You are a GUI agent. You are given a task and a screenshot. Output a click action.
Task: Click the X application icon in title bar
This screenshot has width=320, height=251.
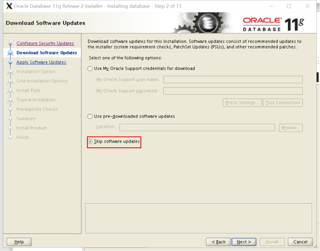pyautogui.click(x=9, y=6)
